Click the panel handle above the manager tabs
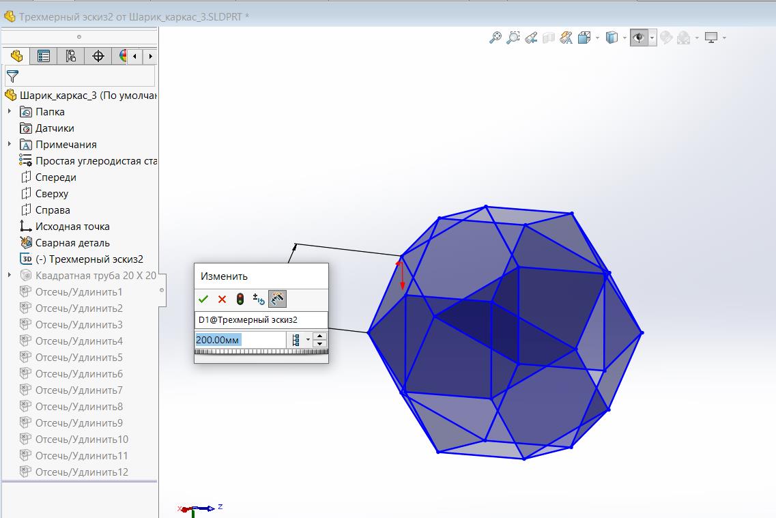Viewport: 776px width, 518px height. point(78,37)
